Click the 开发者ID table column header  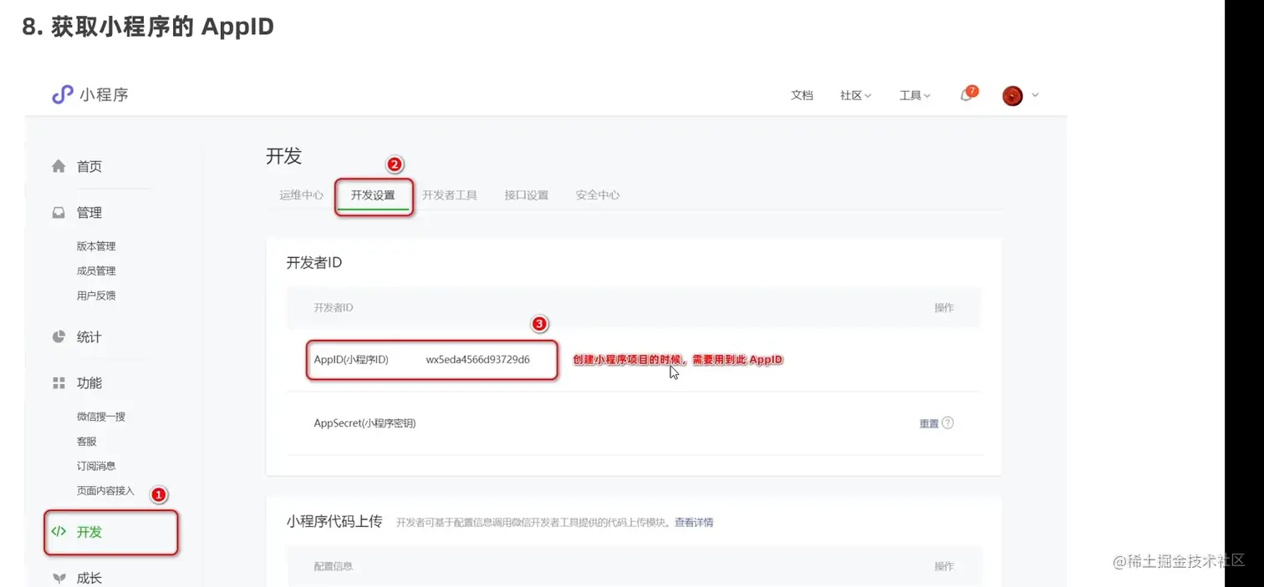[x=333, y=308]
